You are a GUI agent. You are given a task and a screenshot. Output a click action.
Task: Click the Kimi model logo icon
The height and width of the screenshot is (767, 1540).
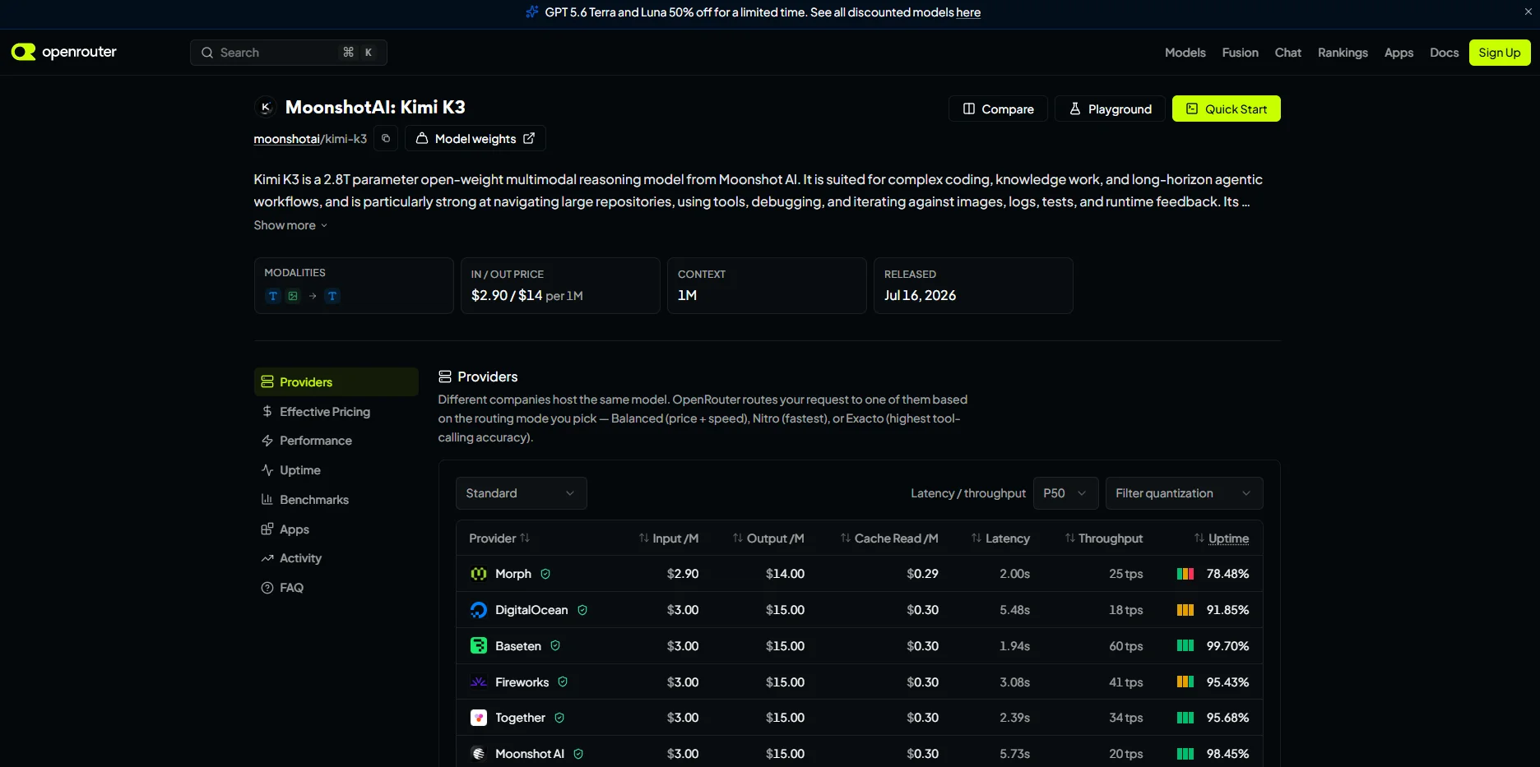coord(265,107)
